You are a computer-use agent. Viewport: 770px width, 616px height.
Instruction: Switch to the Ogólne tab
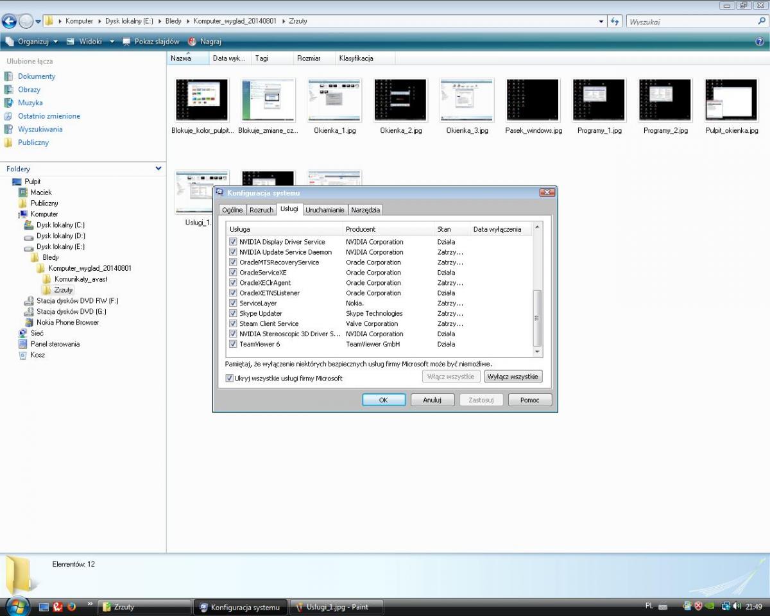tap(232, 210)
